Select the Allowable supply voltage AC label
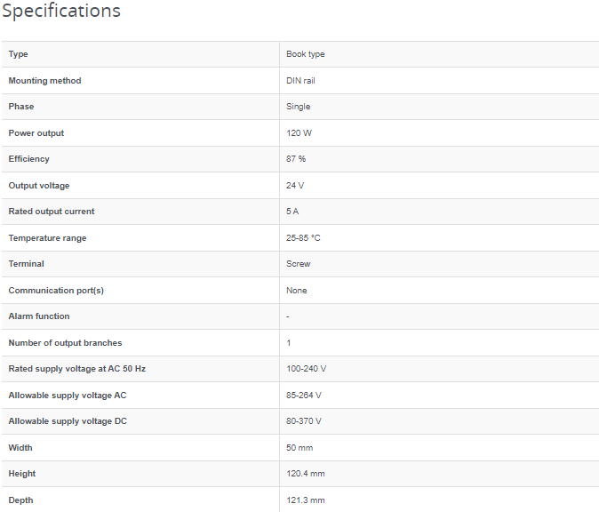The image size is (599, 512). pos(68,396)
